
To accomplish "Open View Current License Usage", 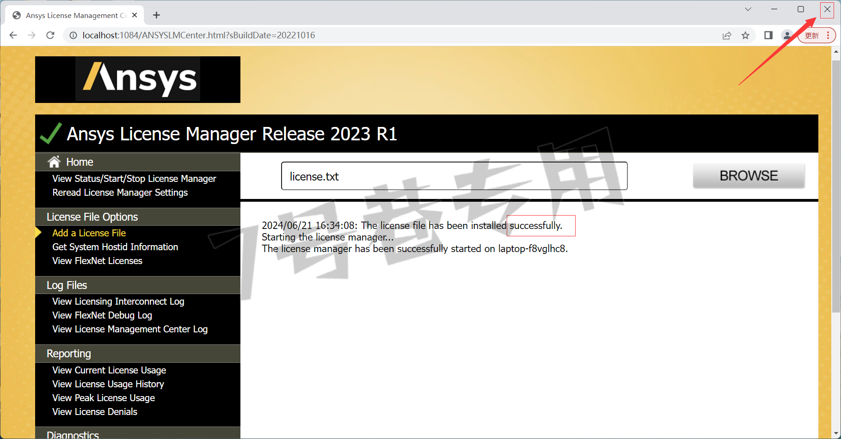I will click(109, 370).
